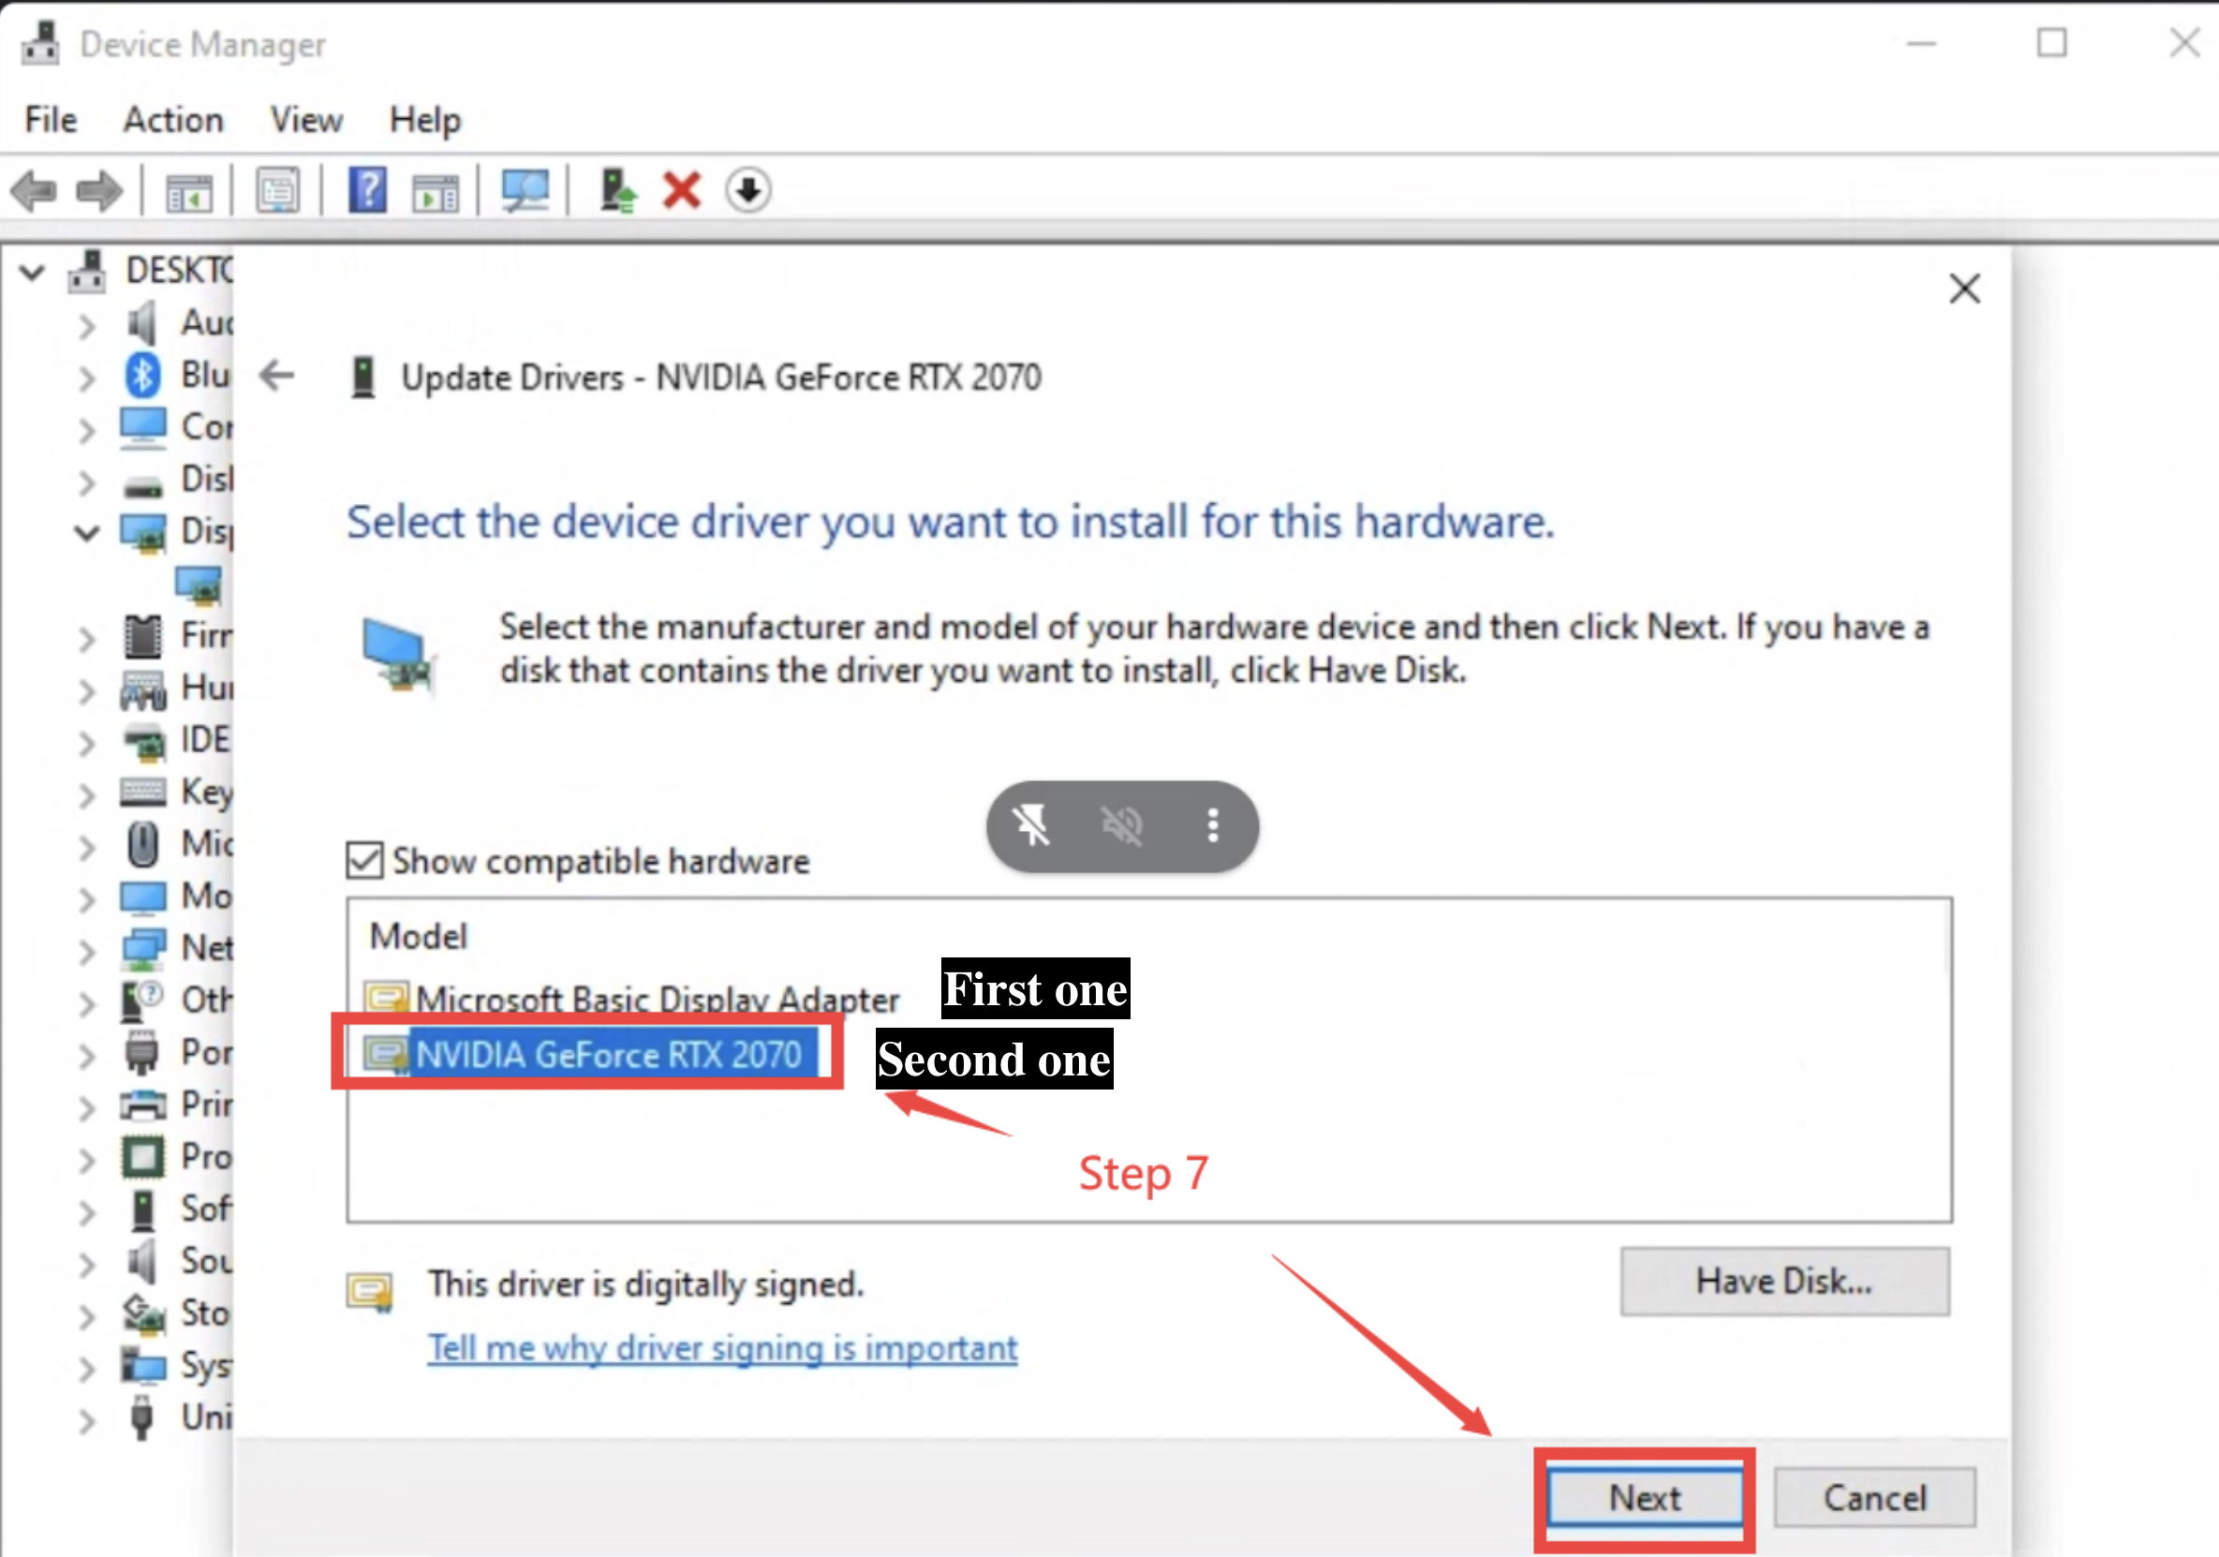The image size is (2219, 1557).
Task: Select NVIDIA GeForce RTX 2070 model
Action: click(x=590, y=1054)
